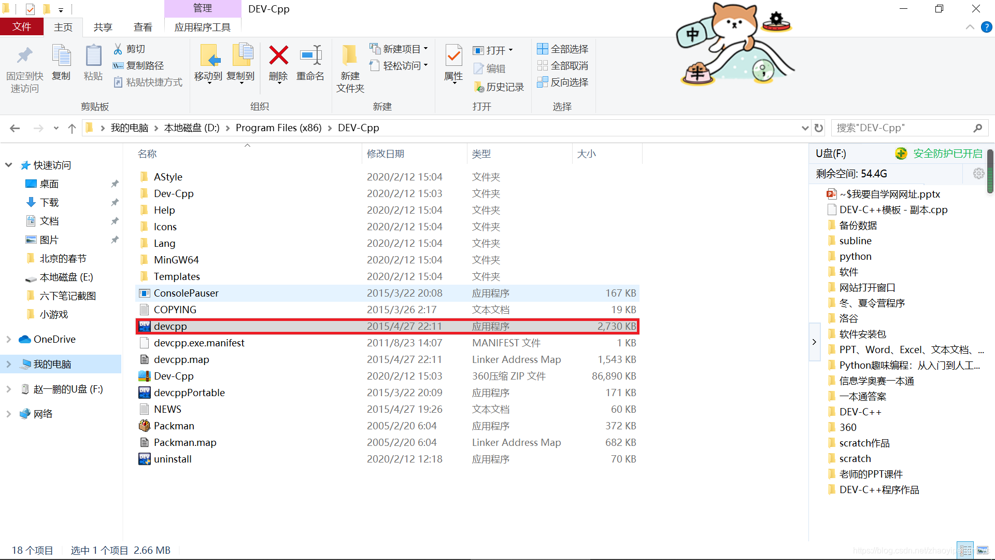Switch to Application Tools (应用程序工具) tab
The image size is (995, 560).
tap(203, 27)
